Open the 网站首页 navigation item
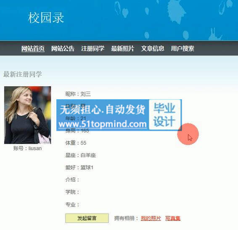The width and height of the screenshot is (238, 230). pyautogui.click(x=33, y=49)
